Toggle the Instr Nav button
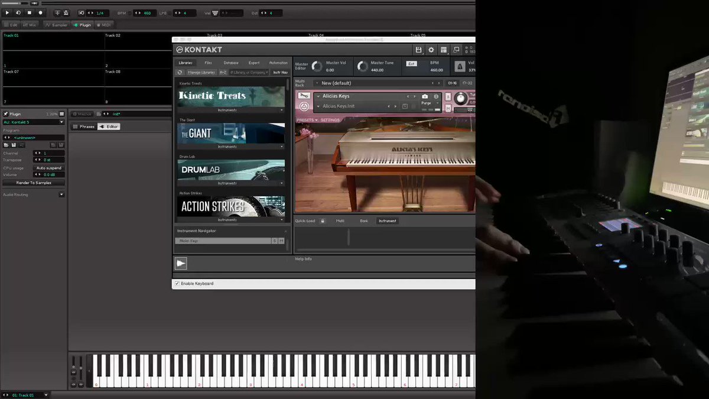 (x=280, y=72)
